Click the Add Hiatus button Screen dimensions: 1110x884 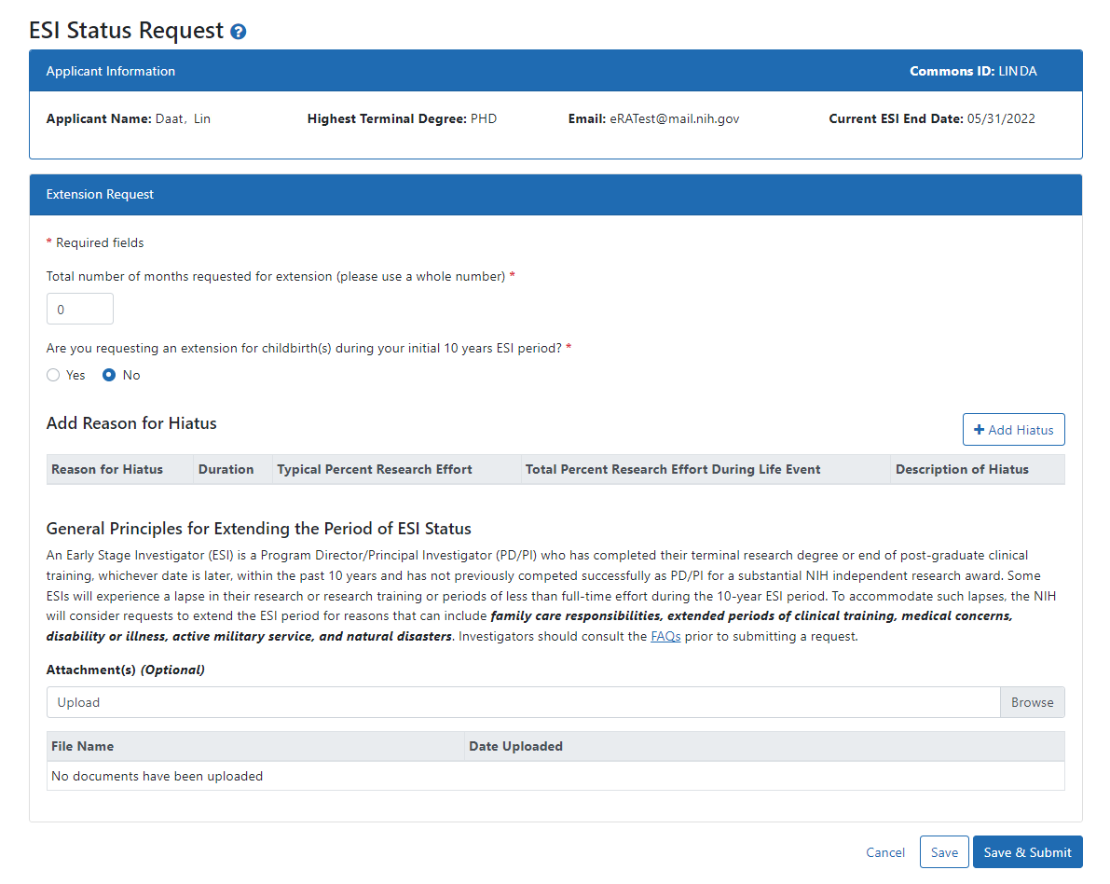click(x=1013, y=430)
